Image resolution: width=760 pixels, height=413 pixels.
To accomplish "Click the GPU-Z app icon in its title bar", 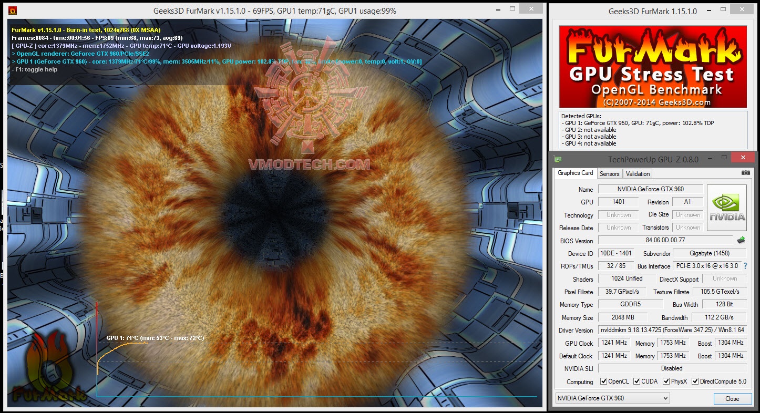I will coord(558,159).
